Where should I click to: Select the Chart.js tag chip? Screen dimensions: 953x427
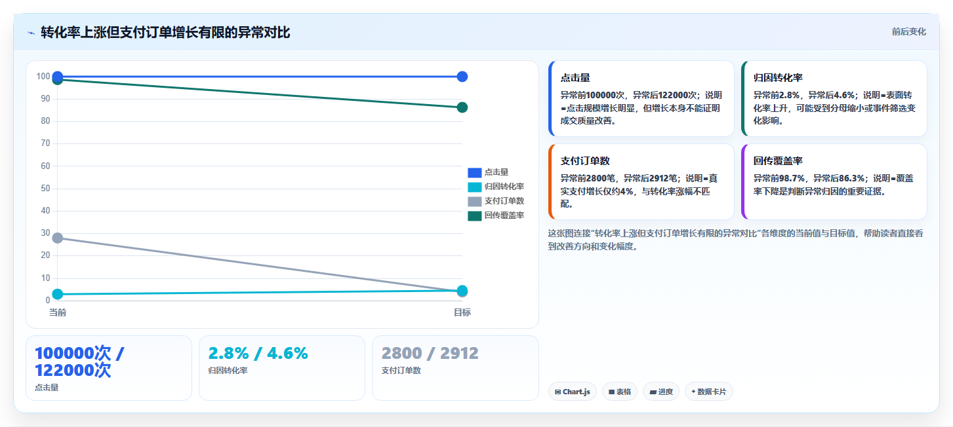tap(572, 392)
